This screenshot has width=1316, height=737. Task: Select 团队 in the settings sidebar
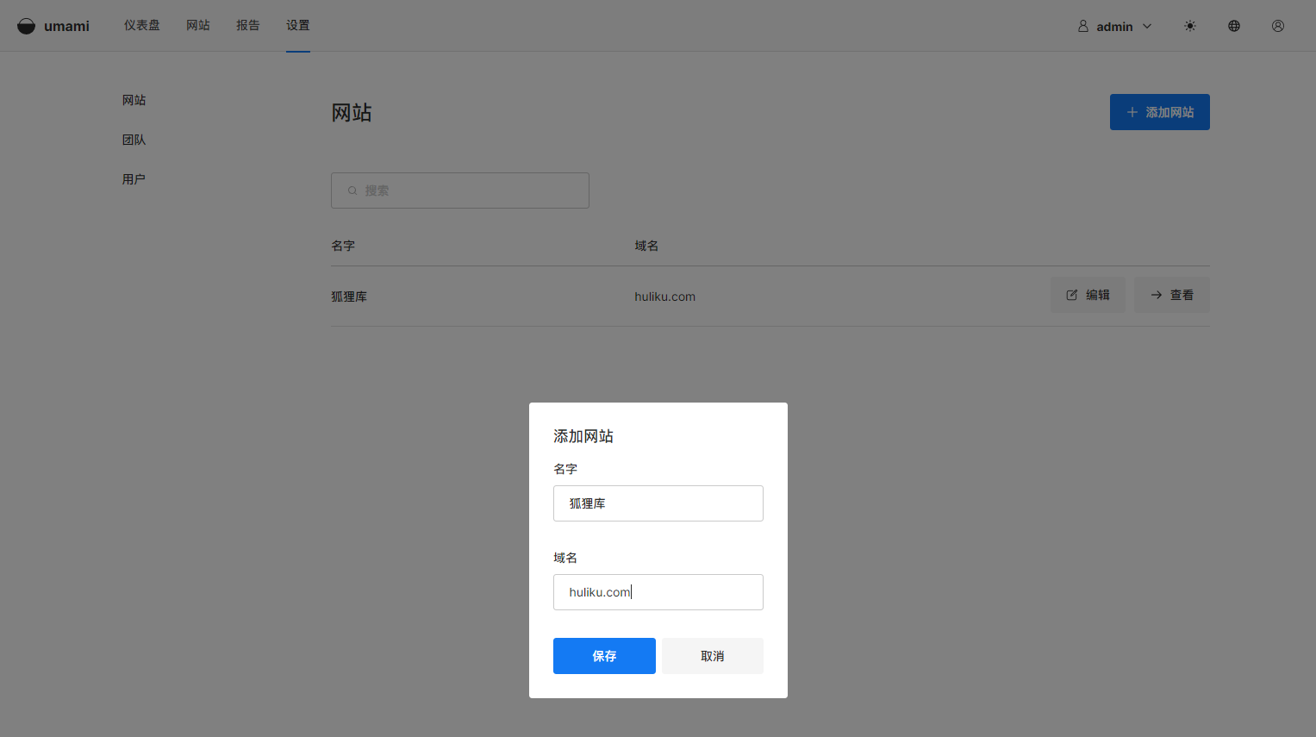point(134,140)
